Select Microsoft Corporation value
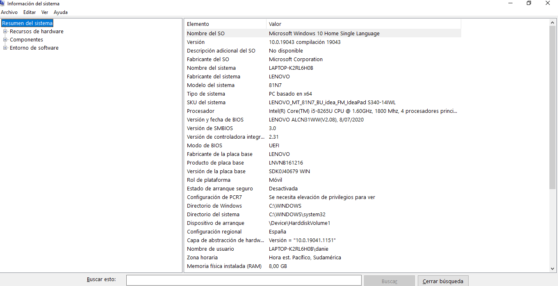The image size is (558, 286). pyautogui.click(x=296, y=59)
